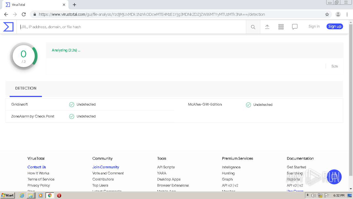Launch Internet Explorer from the taskbar
The width and height of the screenshot is (353, 199).
(22, 195)
